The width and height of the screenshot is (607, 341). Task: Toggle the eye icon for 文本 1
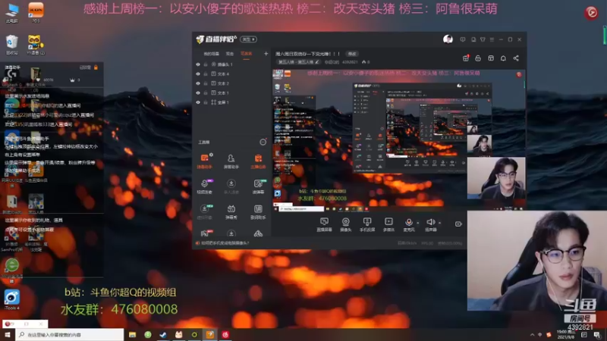click(x=198, y=92)
